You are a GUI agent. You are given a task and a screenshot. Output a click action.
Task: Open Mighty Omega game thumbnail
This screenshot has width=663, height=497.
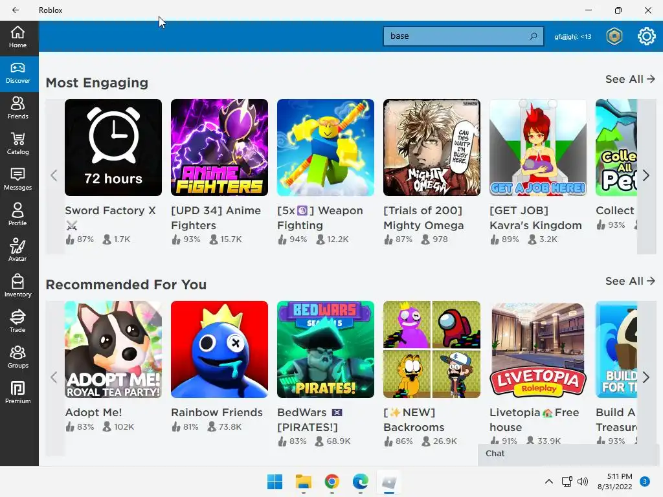pyautogui.click(x=432, y=148)
